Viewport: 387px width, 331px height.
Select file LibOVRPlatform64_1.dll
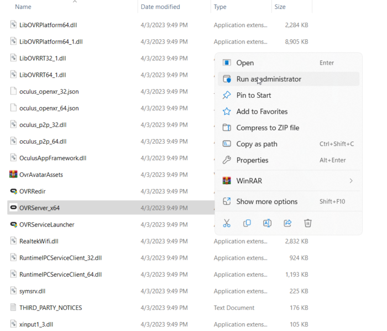51,41
